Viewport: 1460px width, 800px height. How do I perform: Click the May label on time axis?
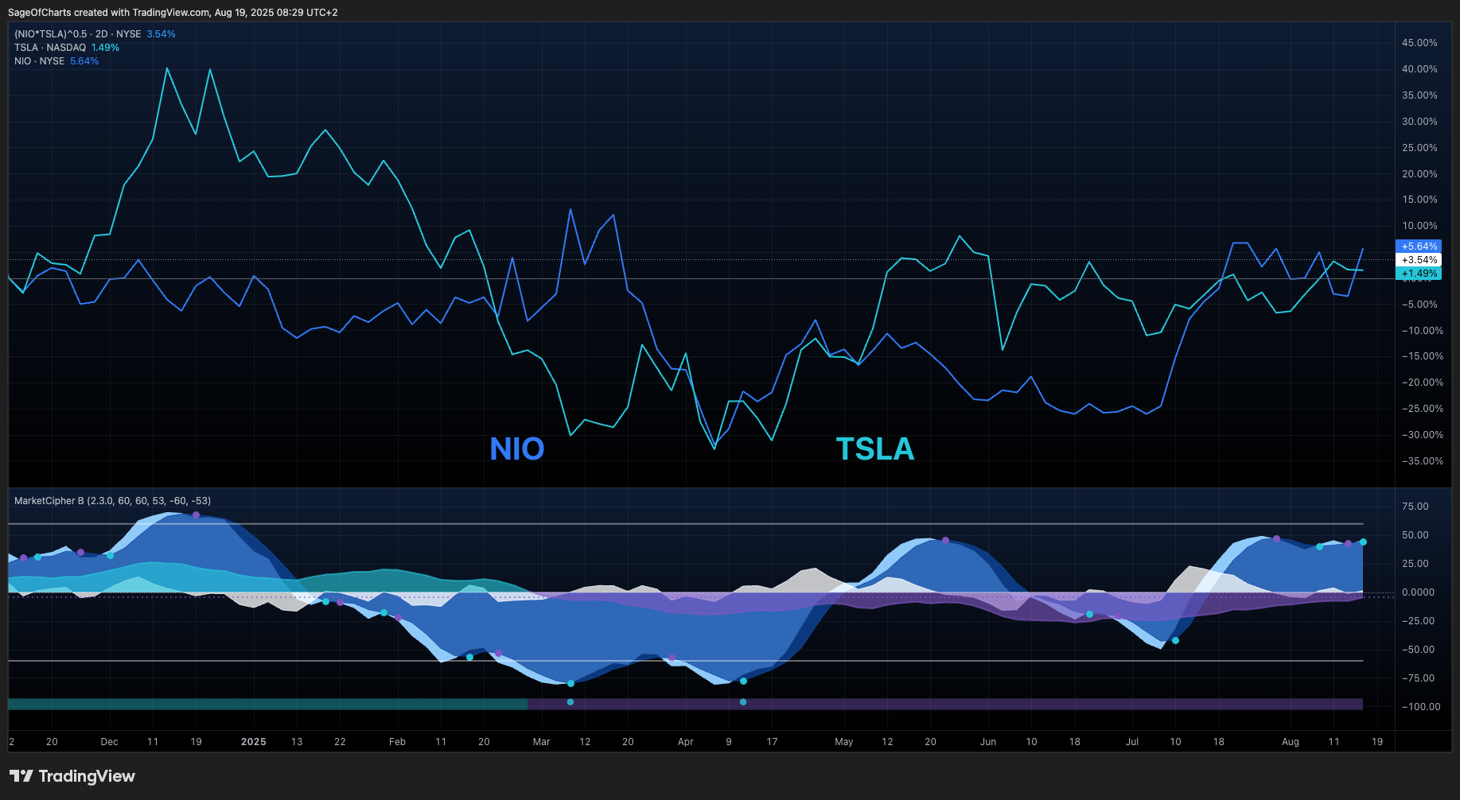coord(843,742)
